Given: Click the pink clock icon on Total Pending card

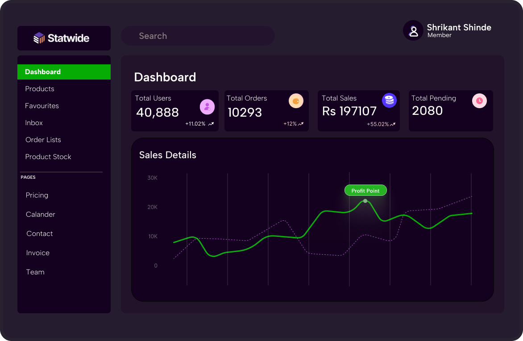Looking at the screenshot, I should 479,101.
